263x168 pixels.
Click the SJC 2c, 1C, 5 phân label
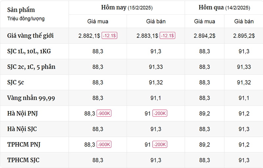(x=31, y=67)
